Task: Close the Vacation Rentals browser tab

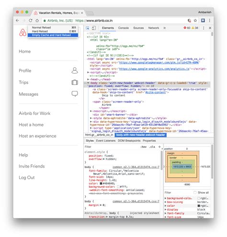Action: click(x=82, y=13)
